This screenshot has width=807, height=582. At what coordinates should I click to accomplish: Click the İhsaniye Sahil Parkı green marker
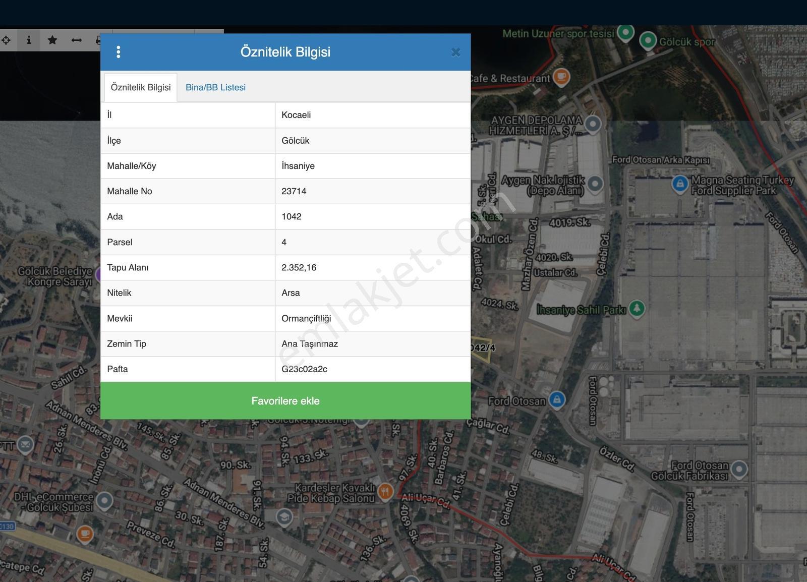pyautogui.click(x=637, y=308)
